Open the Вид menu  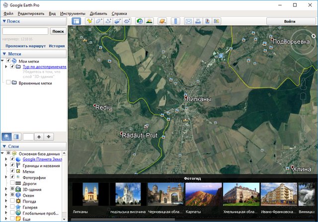click(x=52, y=13)
